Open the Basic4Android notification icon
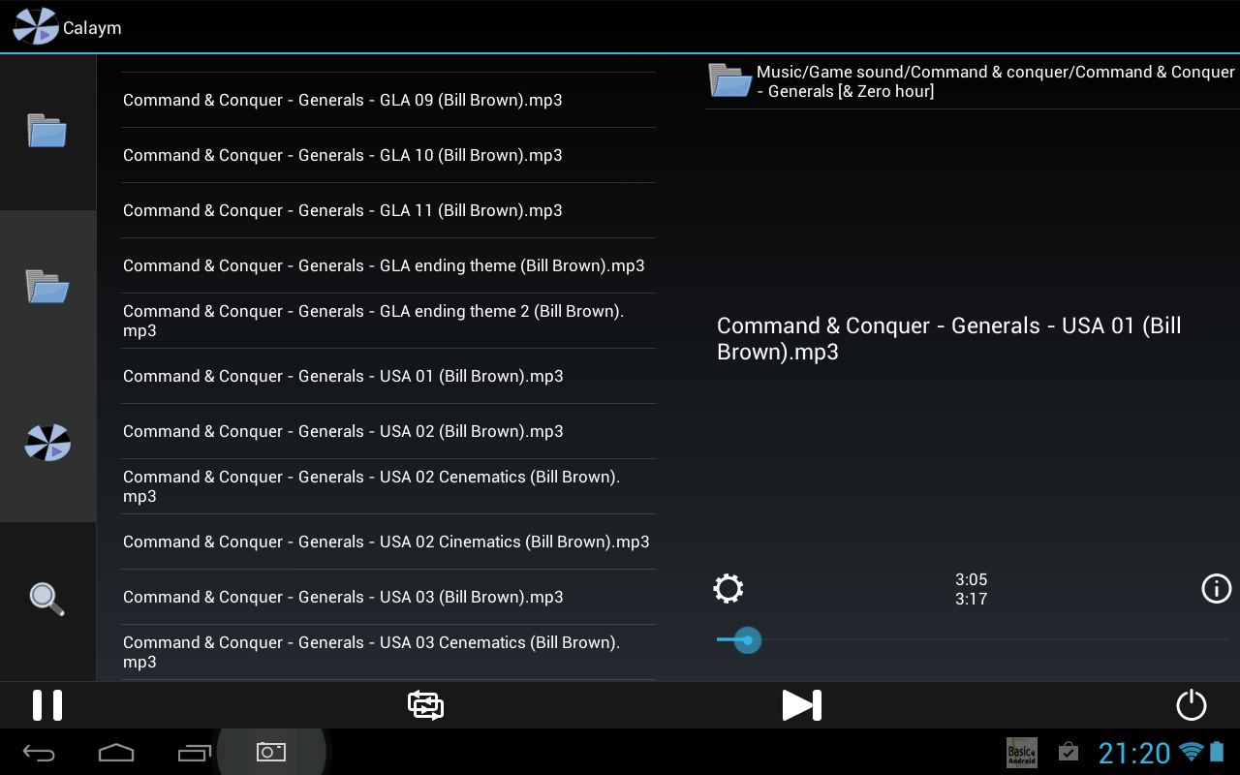Image resolution: width=1240 pixels, height=775 pixels. click(x=1021, y=752)
